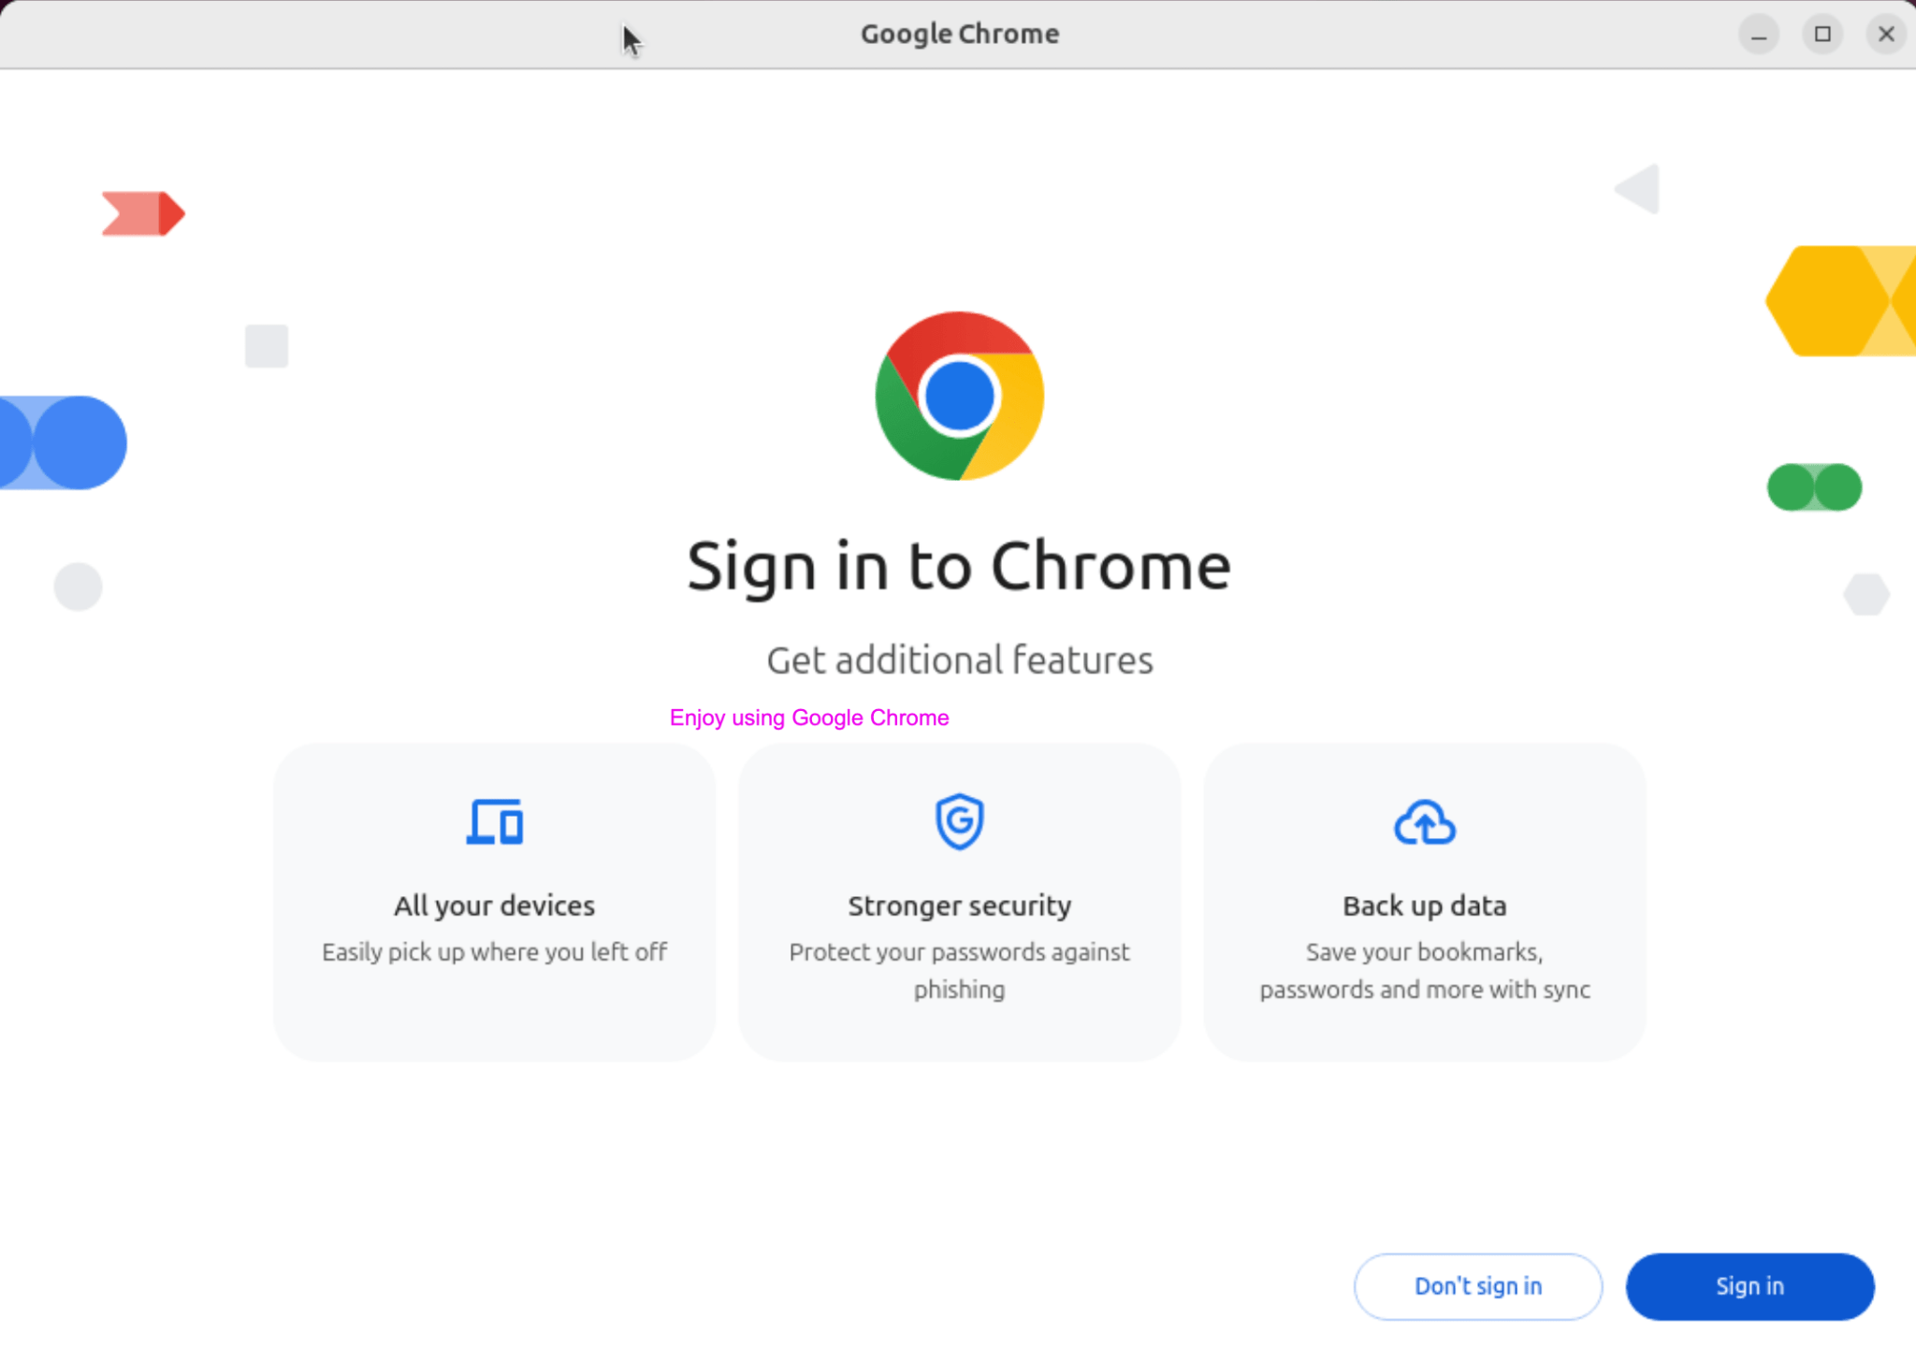The width and height of the screenshot is (1916, 1361).
Task: Choose Don't sign in
Action: (x=1477, y=1286)
